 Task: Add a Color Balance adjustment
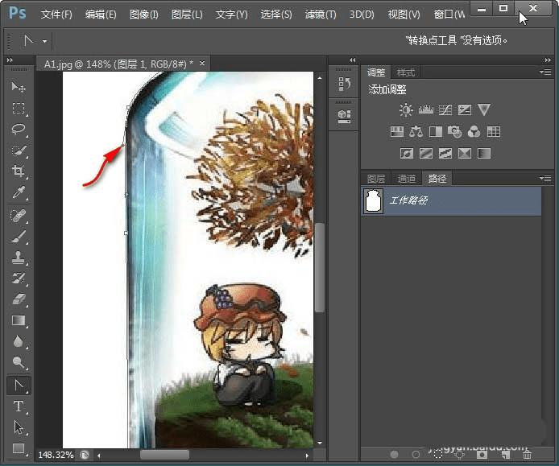tap(416, 132)
